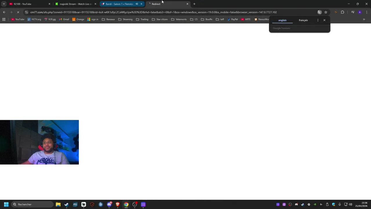The height and width of the screenshot is (209, 371).
Task: Close the Google Translate popup
Action: coord(324,20)
